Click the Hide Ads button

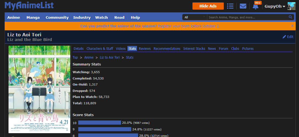208,6
